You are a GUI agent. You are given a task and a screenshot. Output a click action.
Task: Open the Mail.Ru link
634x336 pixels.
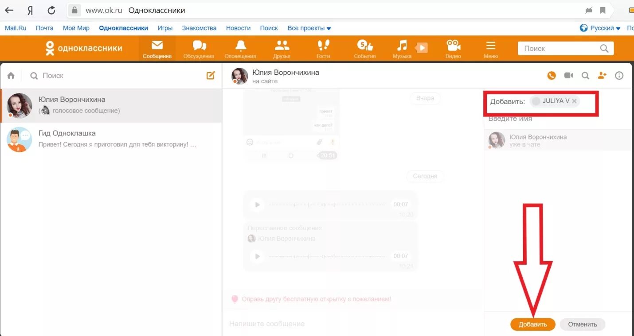pos(16,28)
